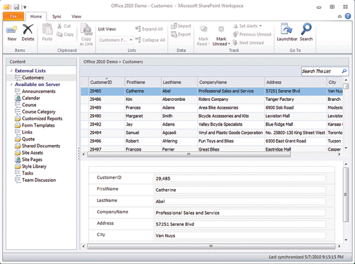
Task: Click the Cut scissors icon
Action: click(x=59, y=26)
